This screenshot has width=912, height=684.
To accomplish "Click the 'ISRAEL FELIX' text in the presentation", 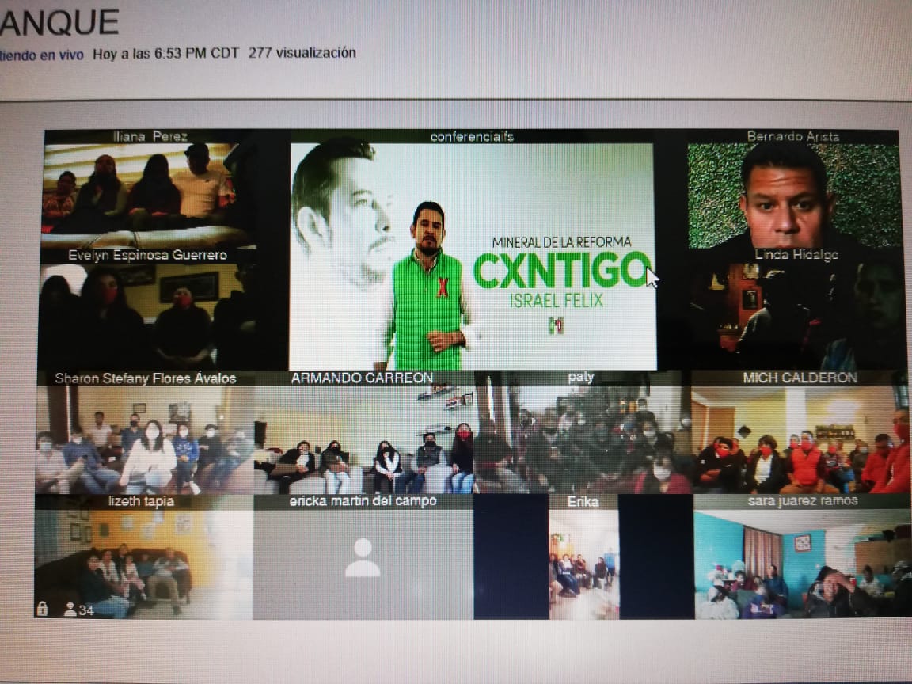I will (557, 301).
